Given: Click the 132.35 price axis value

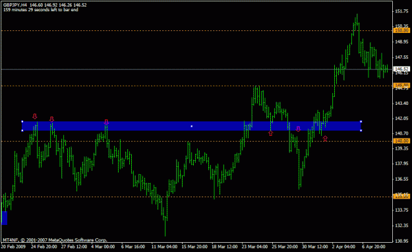Looking at the screenshot, I should (401, 226).
